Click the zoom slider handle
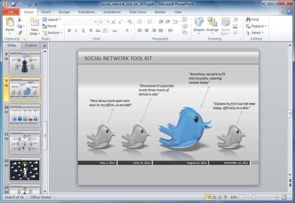The image size is (295, 203). (254, 197)
